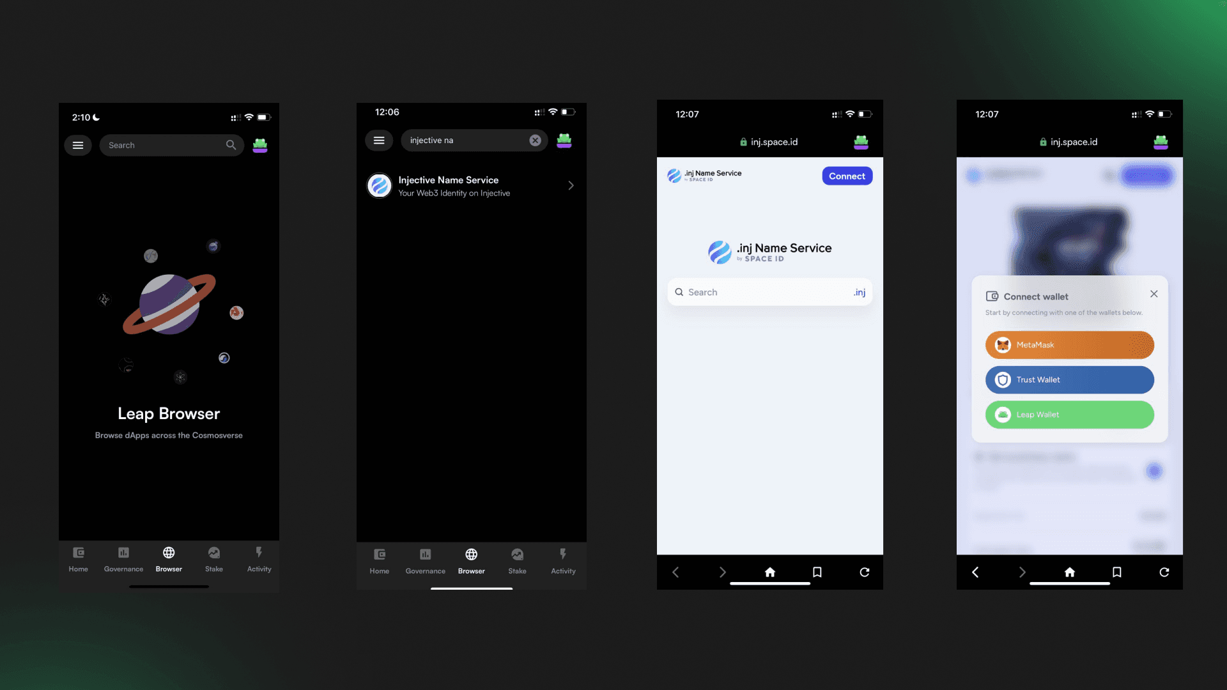The width and height of the screenshot is (1227, 690).
Task: Tap the frog wallet icon on 12:06 screen
Action: [564, 141]
